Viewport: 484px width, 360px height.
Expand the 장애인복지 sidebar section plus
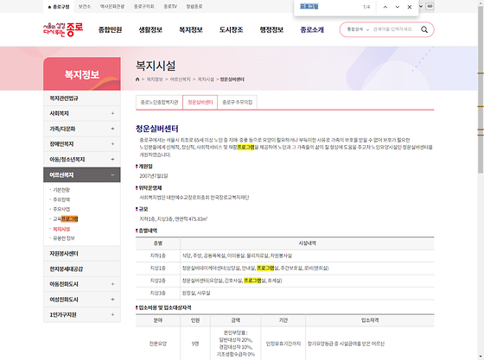point(112,144)
